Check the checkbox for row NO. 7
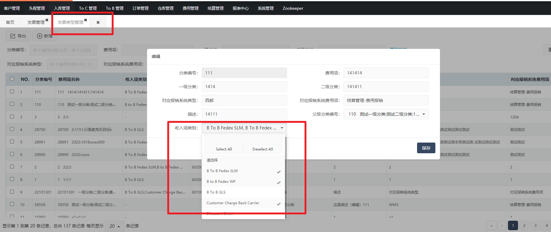The height and width of the screenshot is (232, 551). coord(12,166)
